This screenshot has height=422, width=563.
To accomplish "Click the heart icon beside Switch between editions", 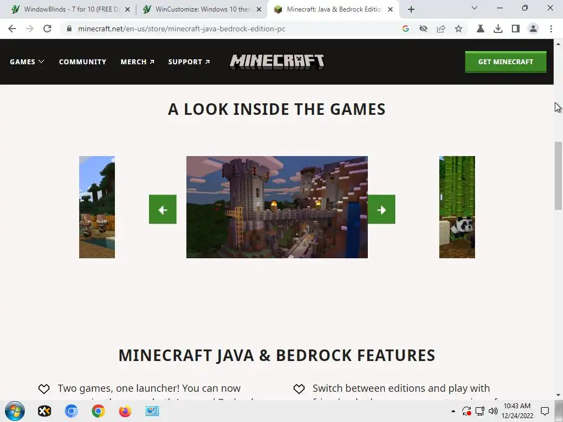I will [299, 388].
